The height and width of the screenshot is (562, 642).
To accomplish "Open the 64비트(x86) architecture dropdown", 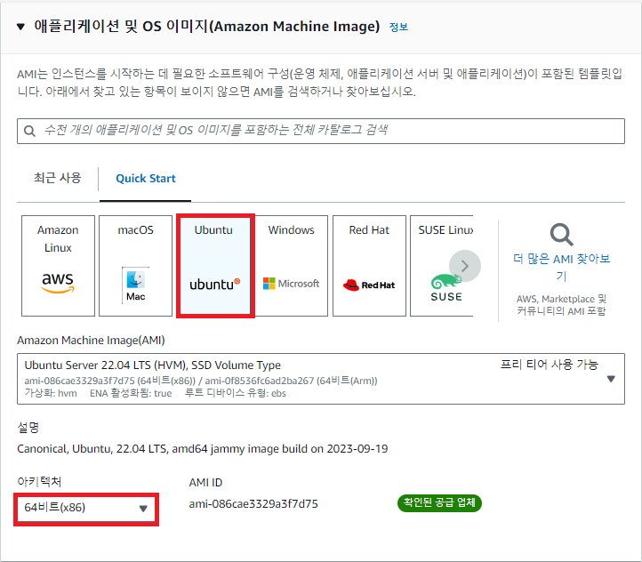I will click(86, 509).
